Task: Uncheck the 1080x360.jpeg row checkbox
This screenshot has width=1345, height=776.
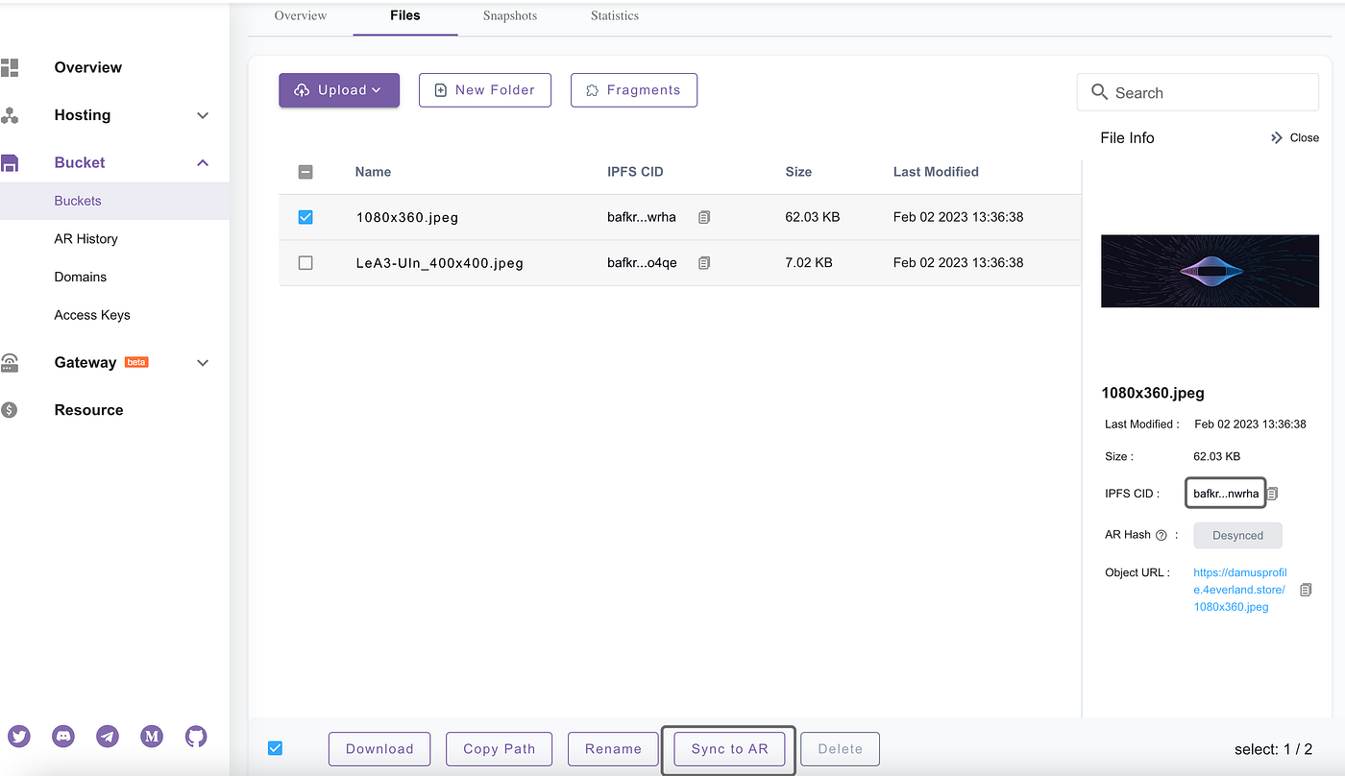Action: (x=306, y=217)
